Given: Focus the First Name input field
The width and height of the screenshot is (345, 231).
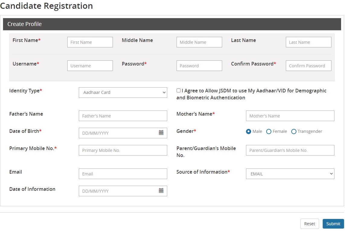Looking at the screenshot, I should [x=90, y=42].
